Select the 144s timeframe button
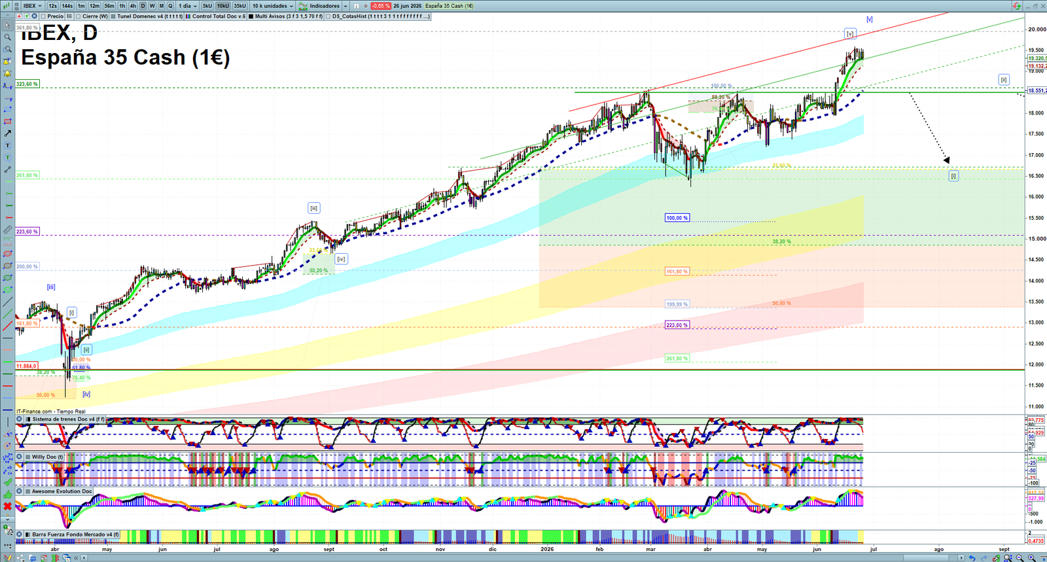 [x=67, y=6]
